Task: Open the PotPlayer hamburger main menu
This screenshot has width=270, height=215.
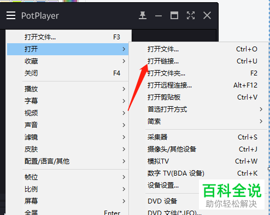Action: [x=11, y=15]
